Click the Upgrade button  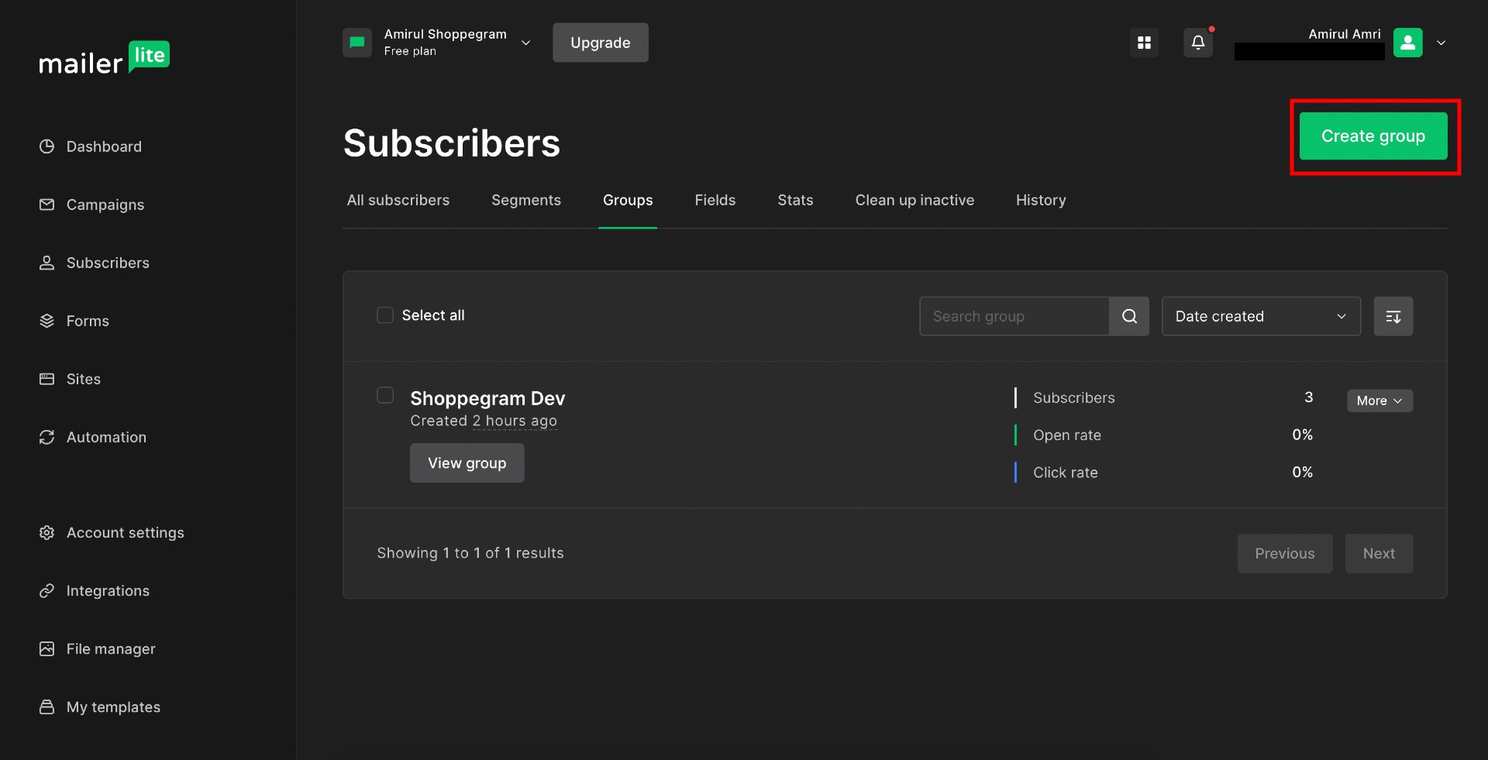pos(600,43)
